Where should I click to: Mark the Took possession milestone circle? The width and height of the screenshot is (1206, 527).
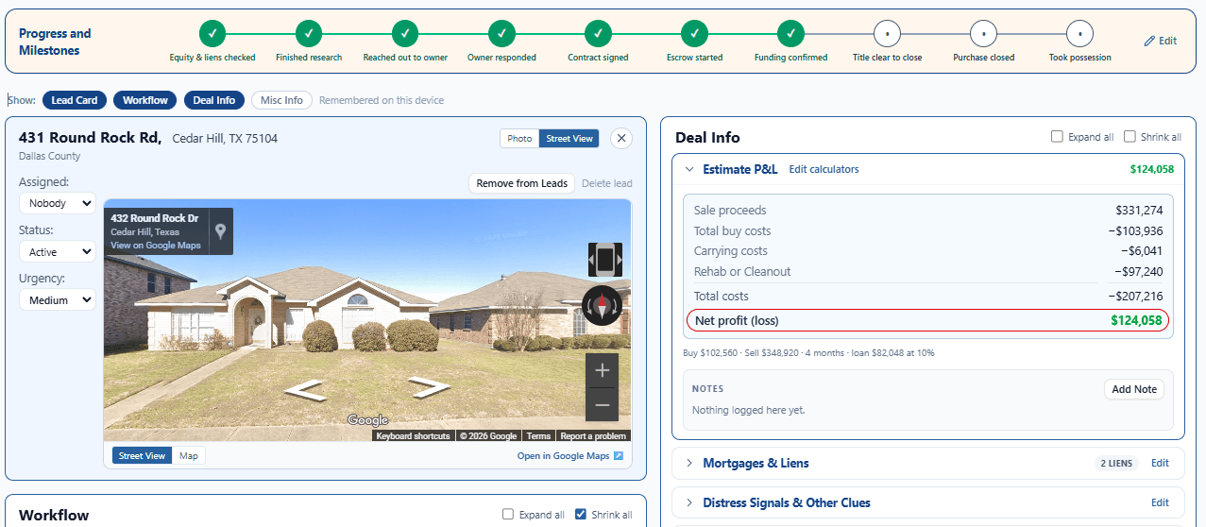1079,33
